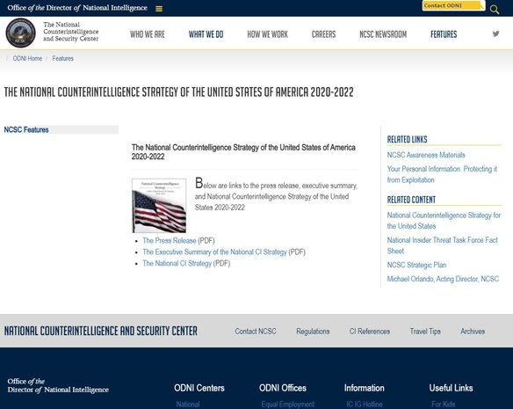Open the What We Do menu

(x=206, y=34)
